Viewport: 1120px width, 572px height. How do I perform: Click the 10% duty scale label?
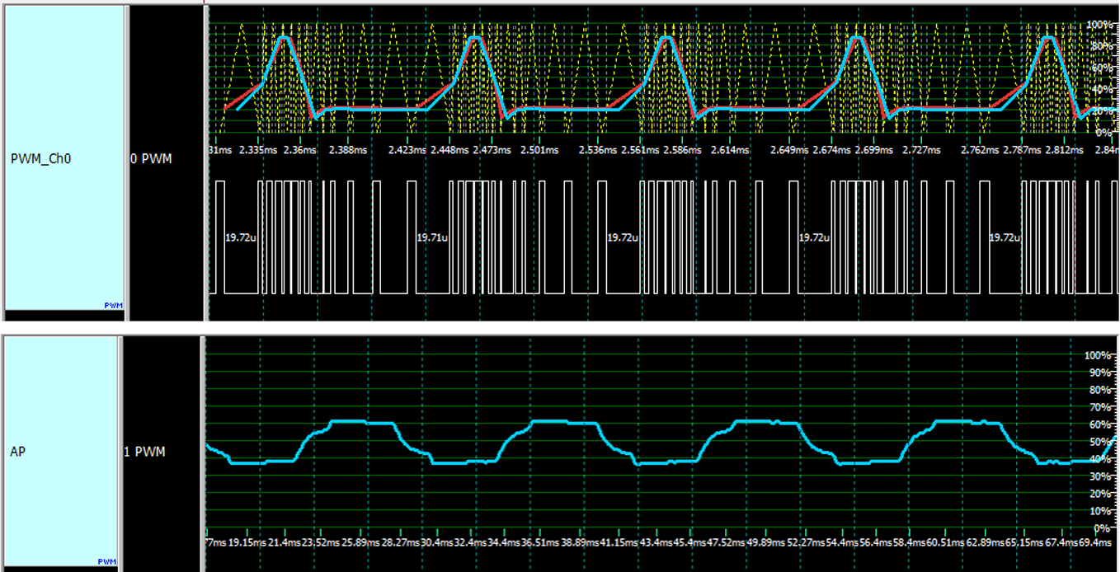point(1101,510)
